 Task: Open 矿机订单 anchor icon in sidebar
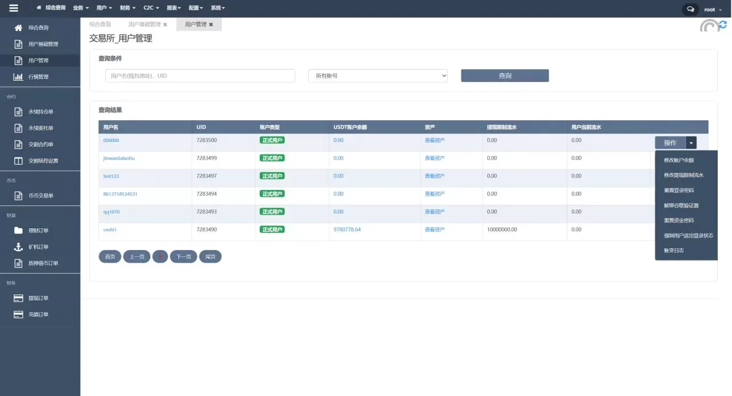tap(18, 247)
